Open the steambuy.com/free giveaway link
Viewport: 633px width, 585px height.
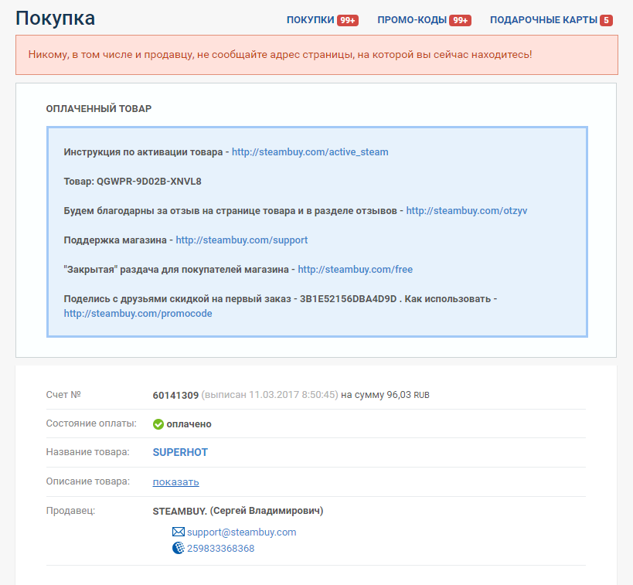pos(356,269)
